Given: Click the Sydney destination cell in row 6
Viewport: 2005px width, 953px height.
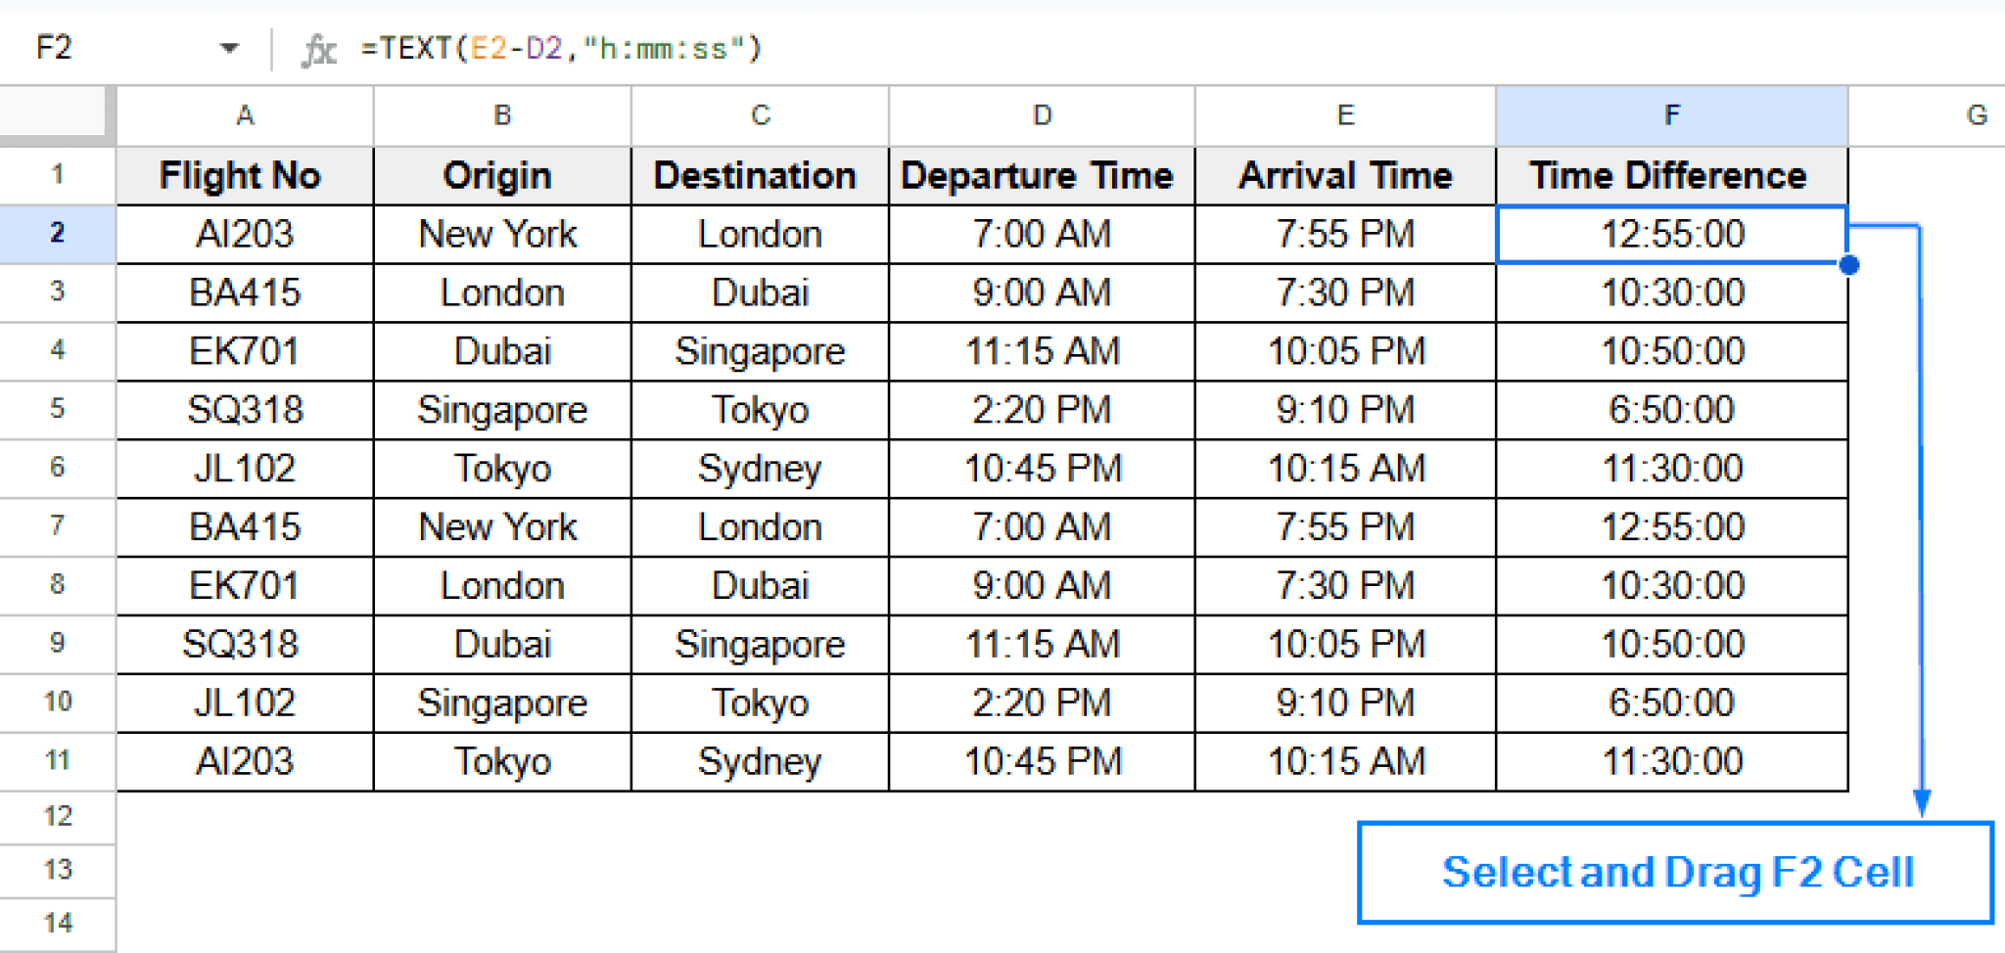Looking at the screenshot, I should click(x=759, y=468).
